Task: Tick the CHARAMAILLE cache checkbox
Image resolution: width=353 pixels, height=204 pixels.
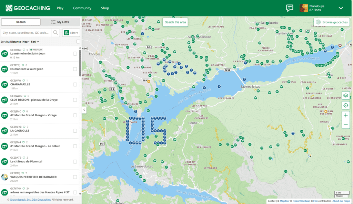Action: click(75, 85)
